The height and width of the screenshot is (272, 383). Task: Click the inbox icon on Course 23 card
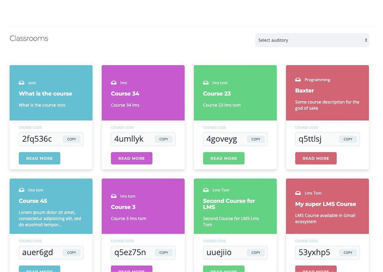[206, 83]
